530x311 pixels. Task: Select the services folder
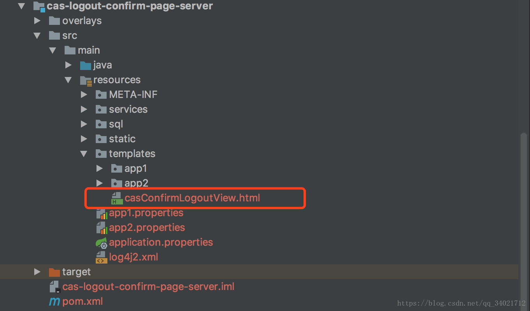tap(128, 109)
